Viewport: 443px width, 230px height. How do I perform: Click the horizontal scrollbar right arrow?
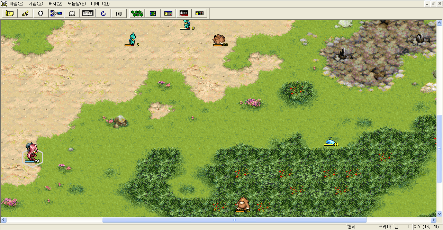point(434,220)
